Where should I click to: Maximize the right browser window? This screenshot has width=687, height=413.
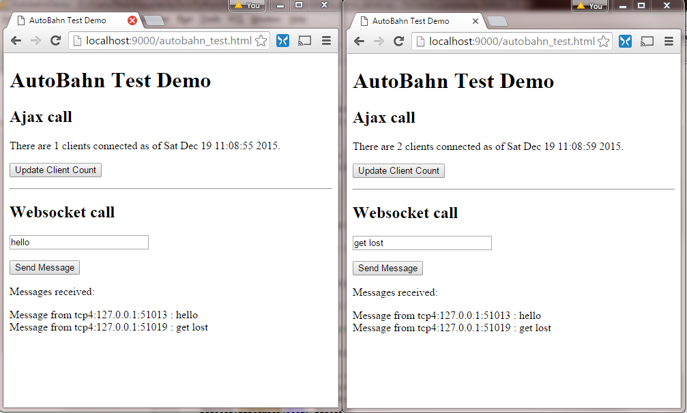pyautogui.click(x=641, y=5)
